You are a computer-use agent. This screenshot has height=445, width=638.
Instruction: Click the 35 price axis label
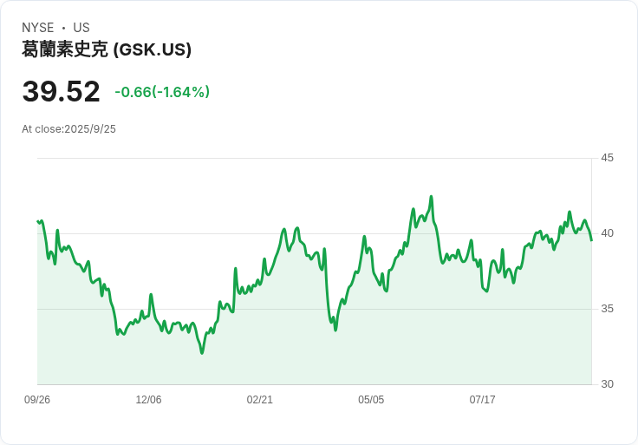(607, 309)
